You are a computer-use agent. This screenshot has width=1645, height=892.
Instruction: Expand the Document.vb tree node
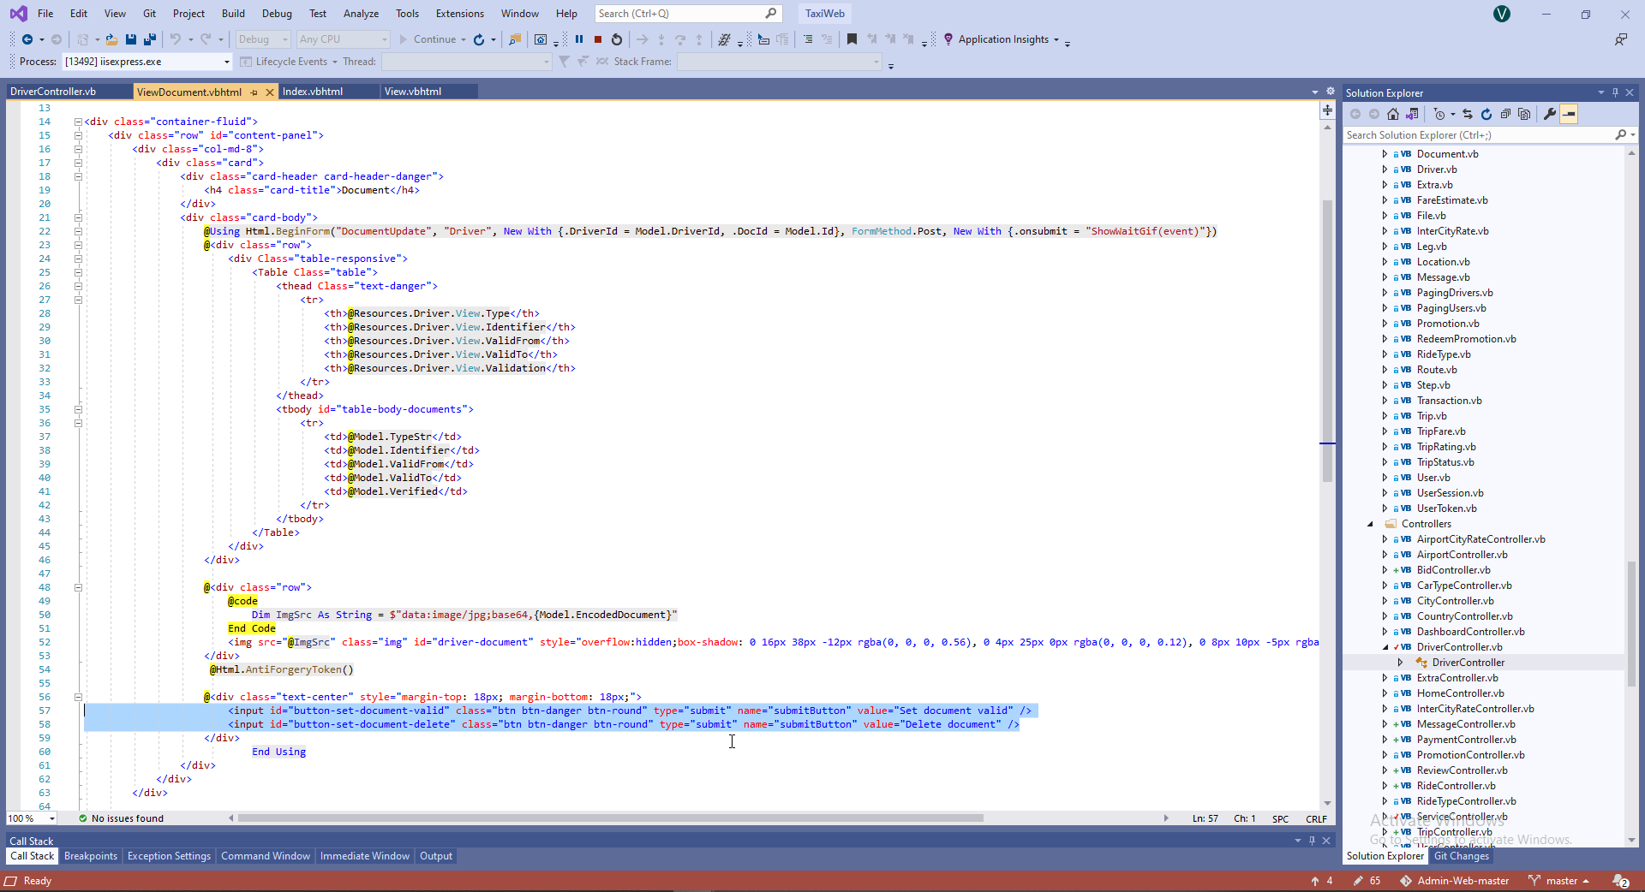1385,154
